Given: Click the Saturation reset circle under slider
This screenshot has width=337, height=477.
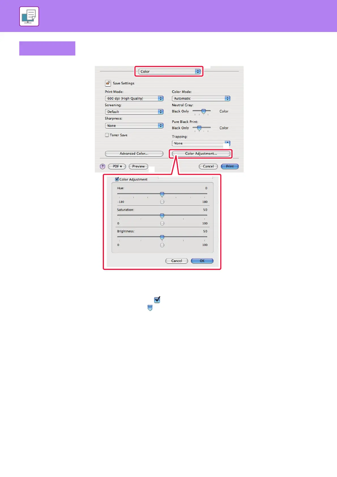Looking at the screenshot, I should coord(162,223).
